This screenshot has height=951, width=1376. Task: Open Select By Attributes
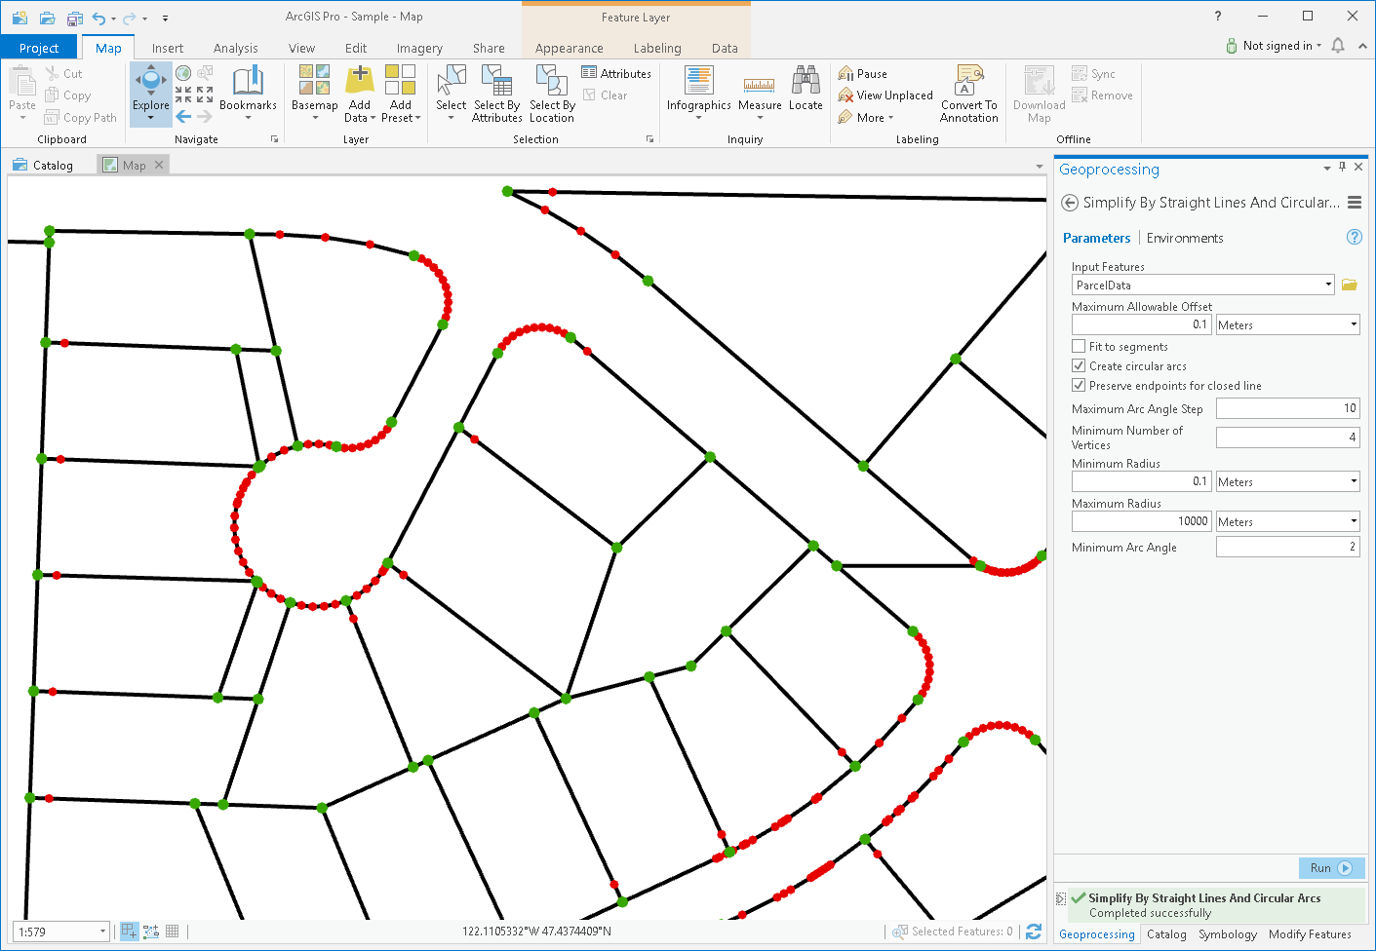pos(496,94)
